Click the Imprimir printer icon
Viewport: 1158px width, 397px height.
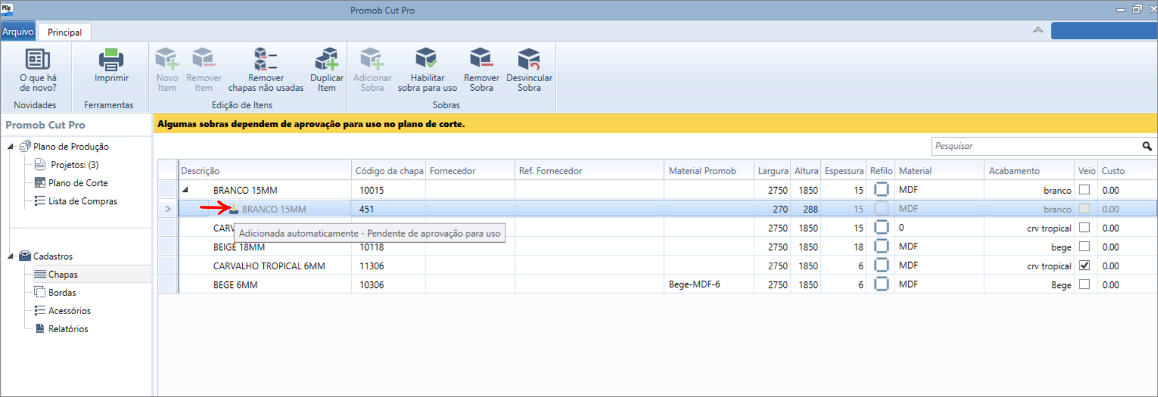coord(111,59)
